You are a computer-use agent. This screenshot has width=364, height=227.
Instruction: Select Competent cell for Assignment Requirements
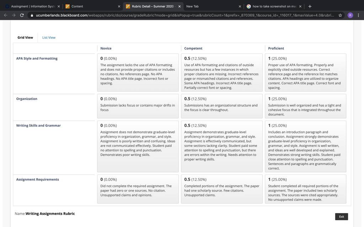pos(222,189)
